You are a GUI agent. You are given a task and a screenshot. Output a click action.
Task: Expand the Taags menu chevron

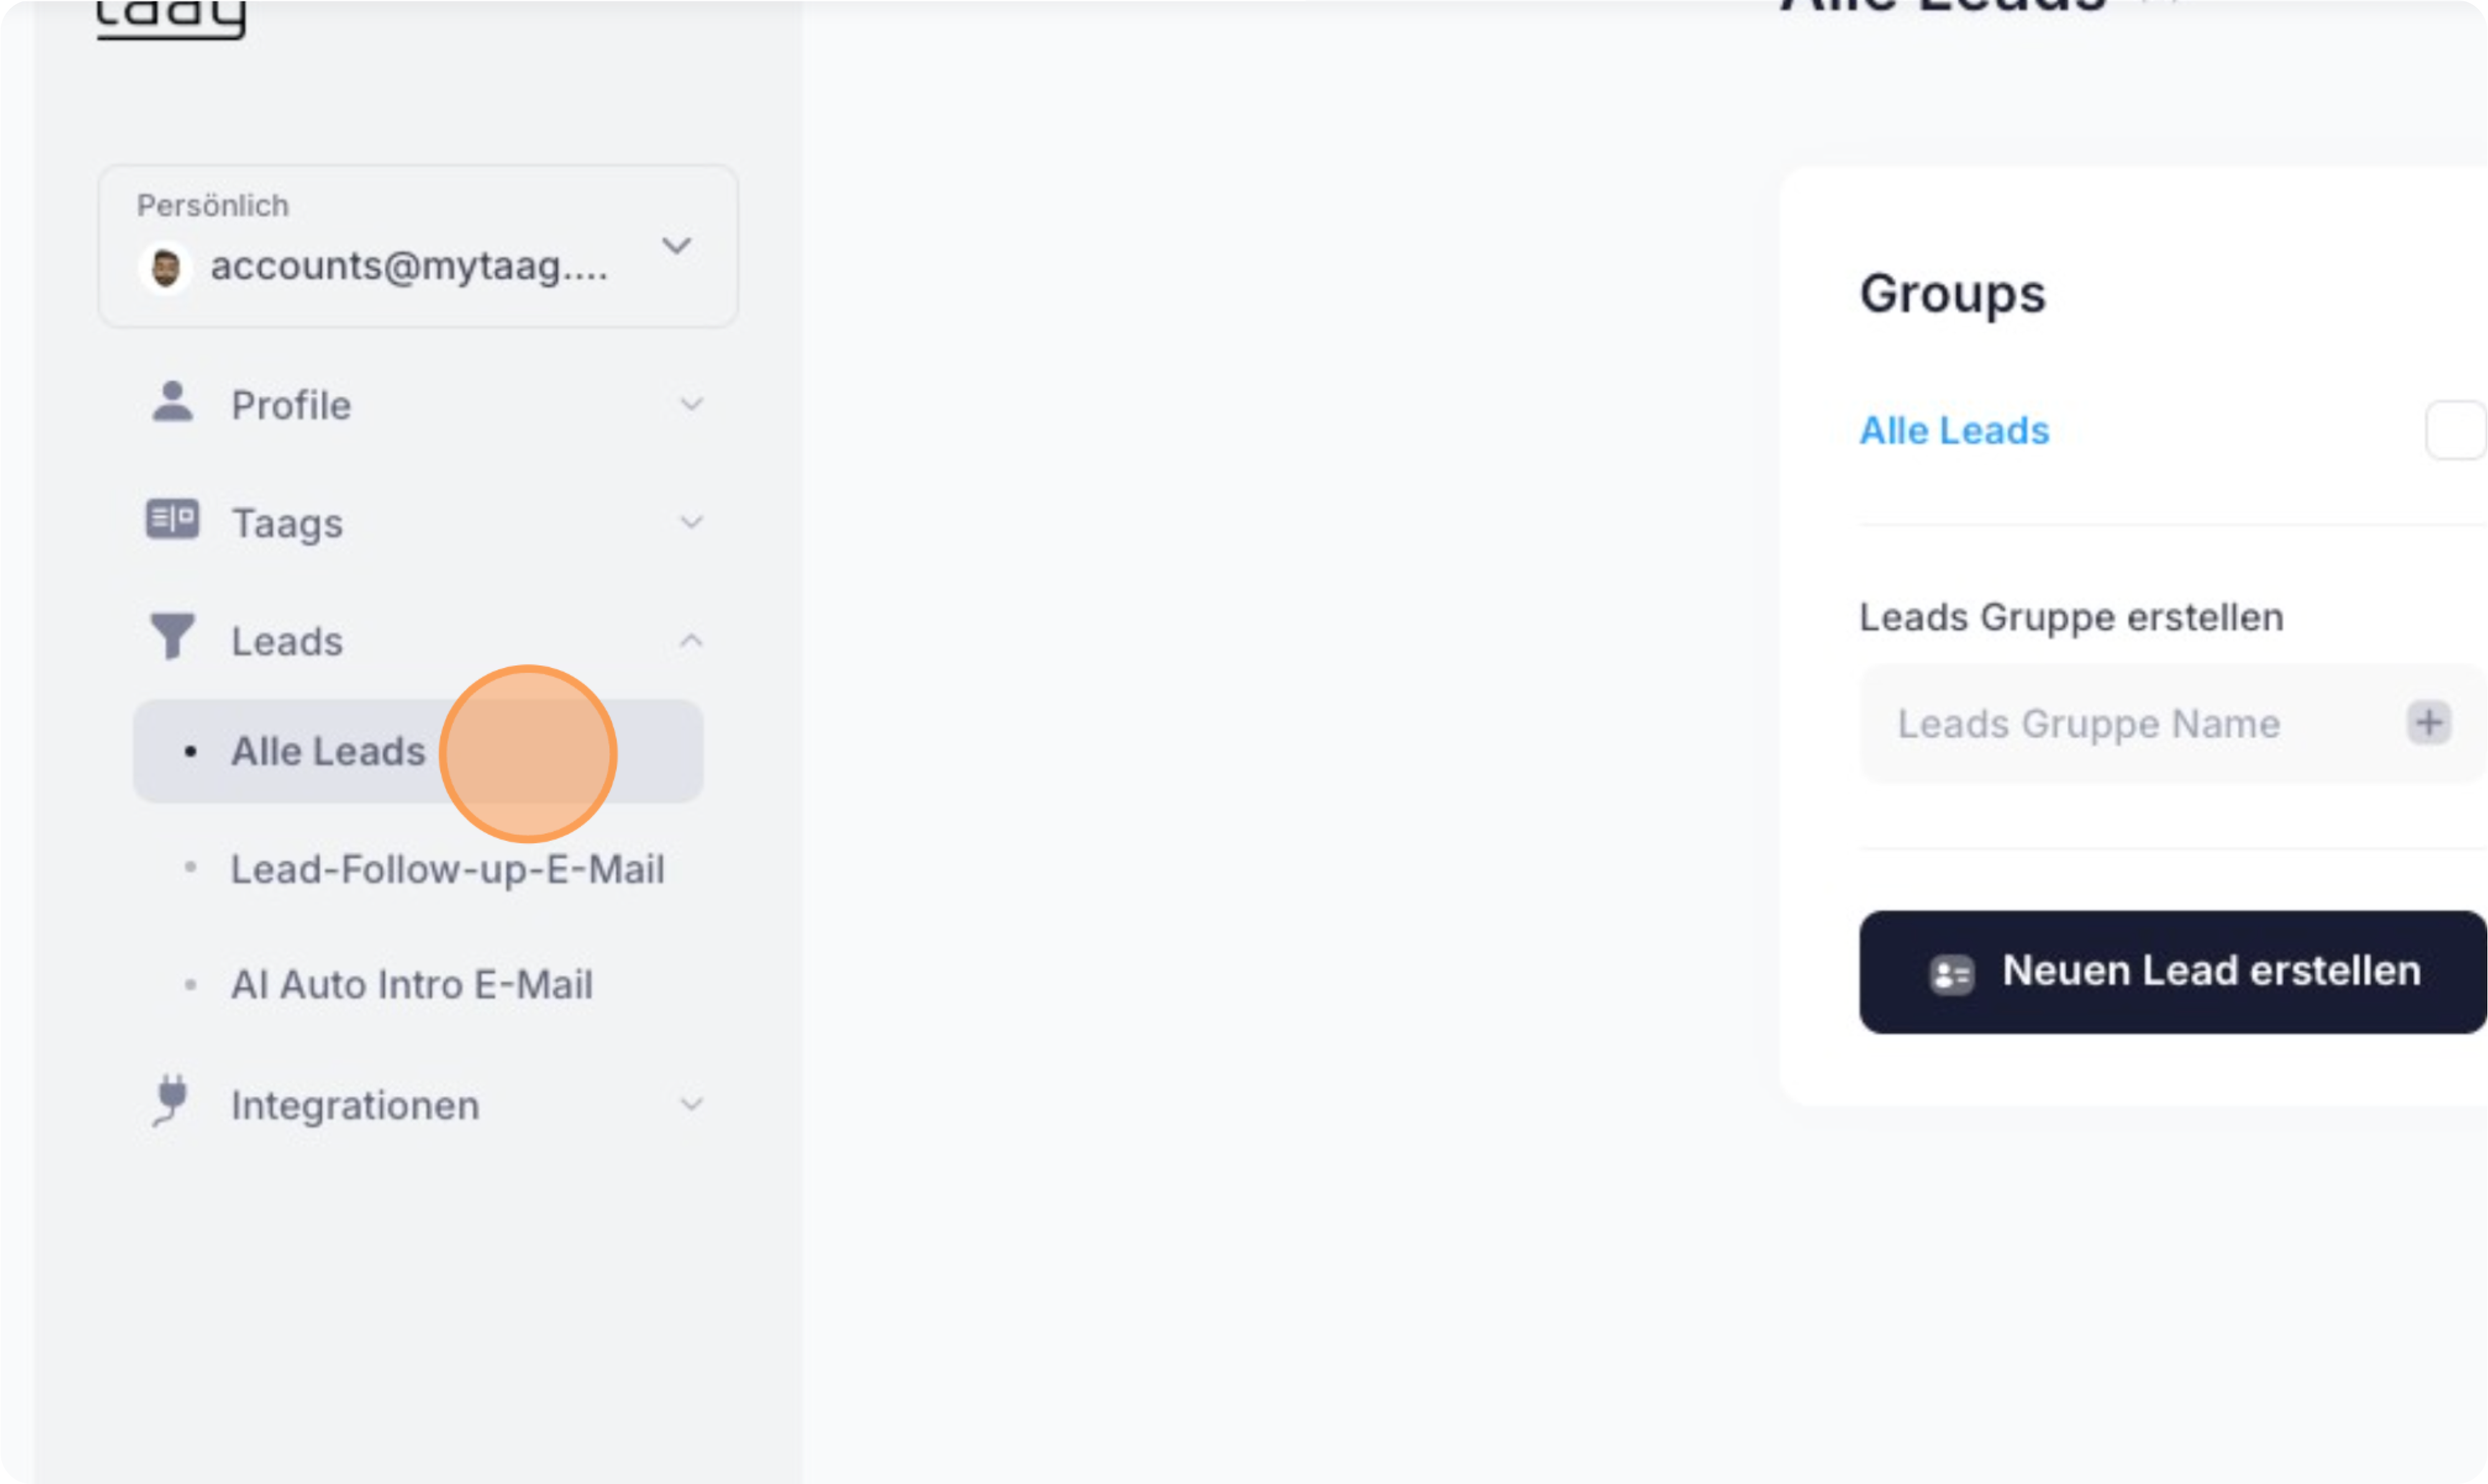(x=691, y=522)
